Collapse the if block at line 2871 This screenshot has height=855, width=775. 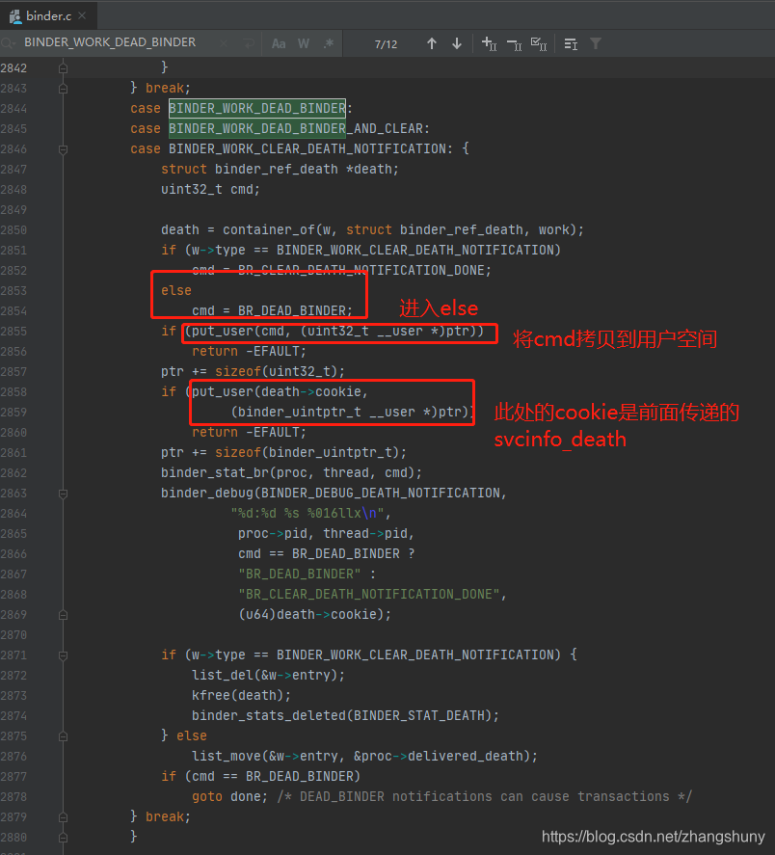click(64, 655)
